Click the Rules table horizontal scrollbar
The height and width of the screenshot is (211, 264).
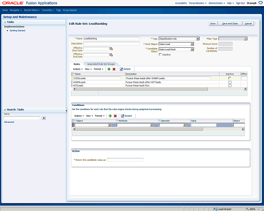coord(142,89)
